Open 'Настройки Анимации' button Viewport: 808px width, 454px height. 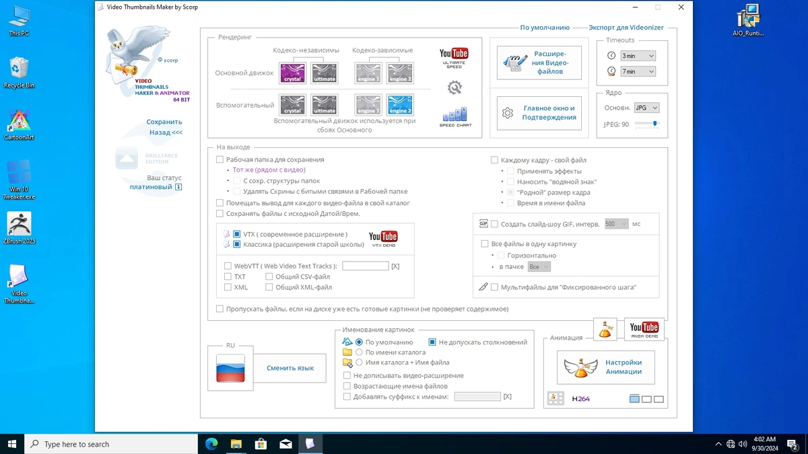pyautogui.click(x=605, y=367)
